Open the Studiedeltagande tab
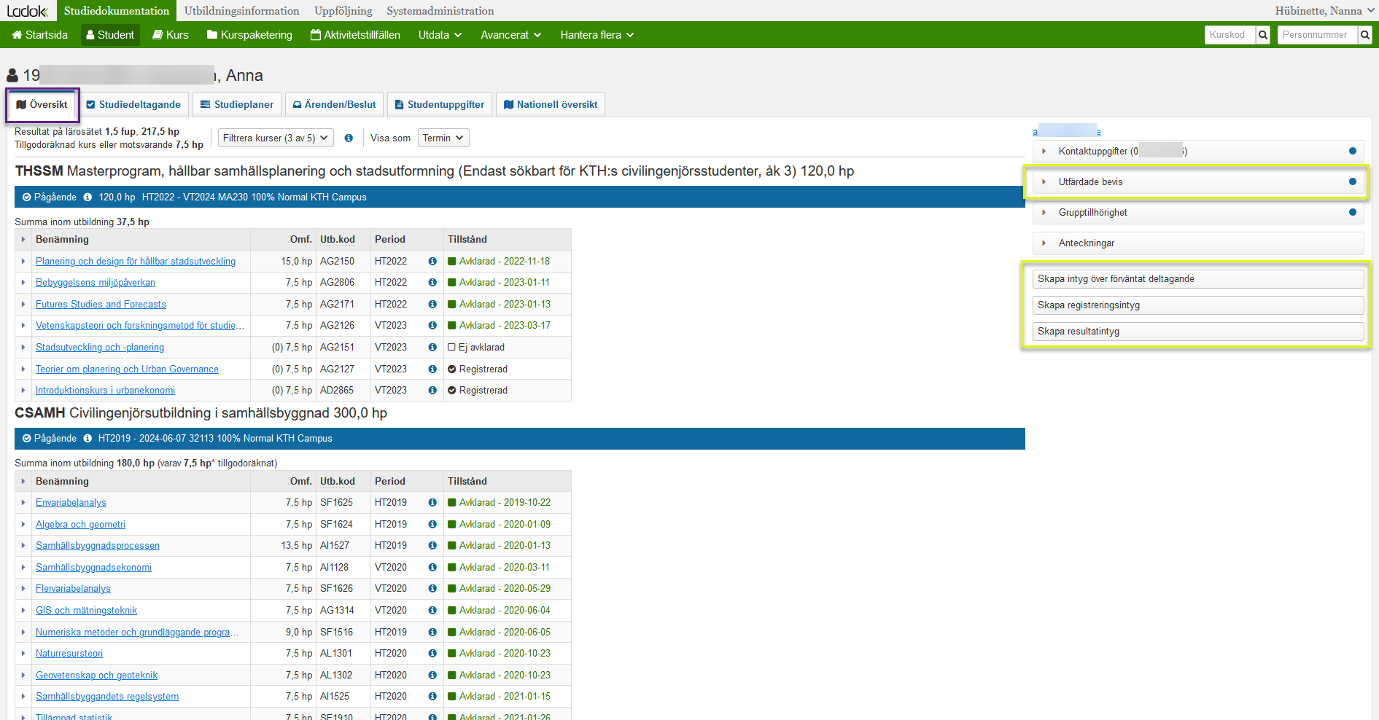This screenshot has width=1379, height=720. tap(133, 104)
